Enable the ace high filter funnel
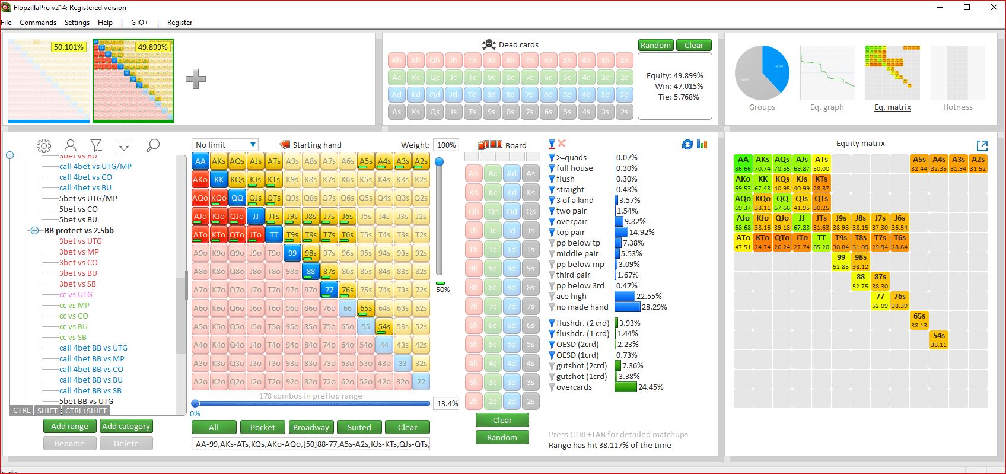1006x474 pixels. pyautogui.click(x=552, y=297)
